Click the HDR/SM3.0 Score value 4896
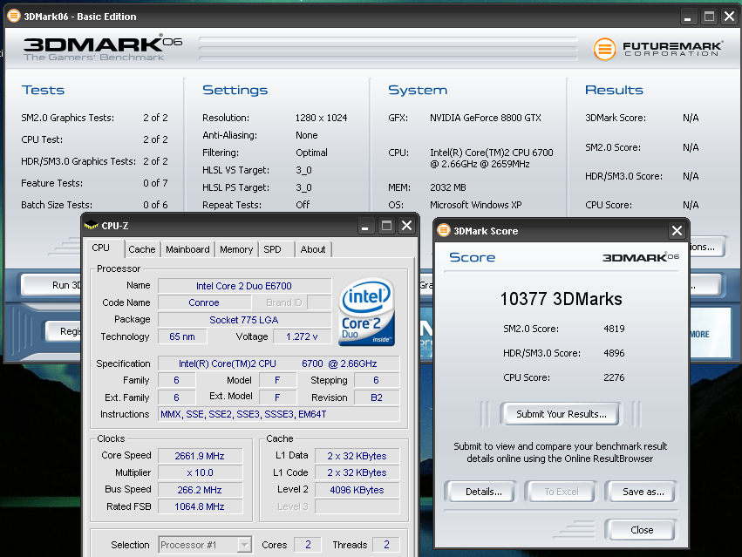This screenshot has height=557, width=742. tap(614, 353)
